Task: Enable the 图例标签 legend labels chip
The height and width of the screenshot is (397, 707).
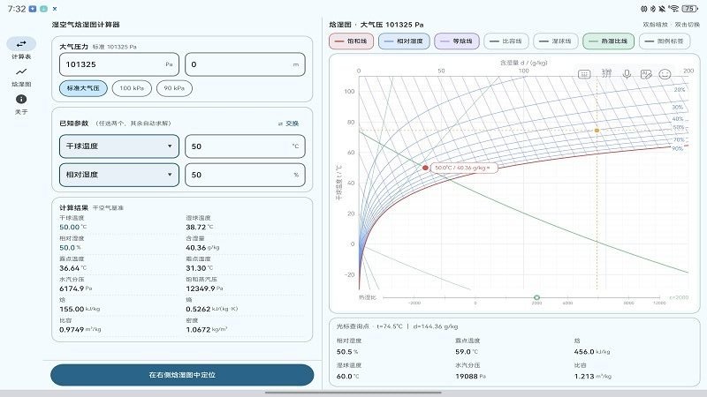Action: [x=665, y=41]
